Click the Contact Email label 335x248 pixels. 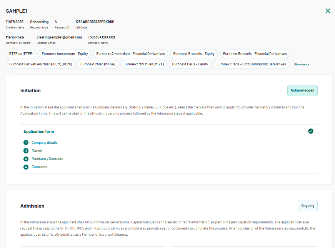46,43
